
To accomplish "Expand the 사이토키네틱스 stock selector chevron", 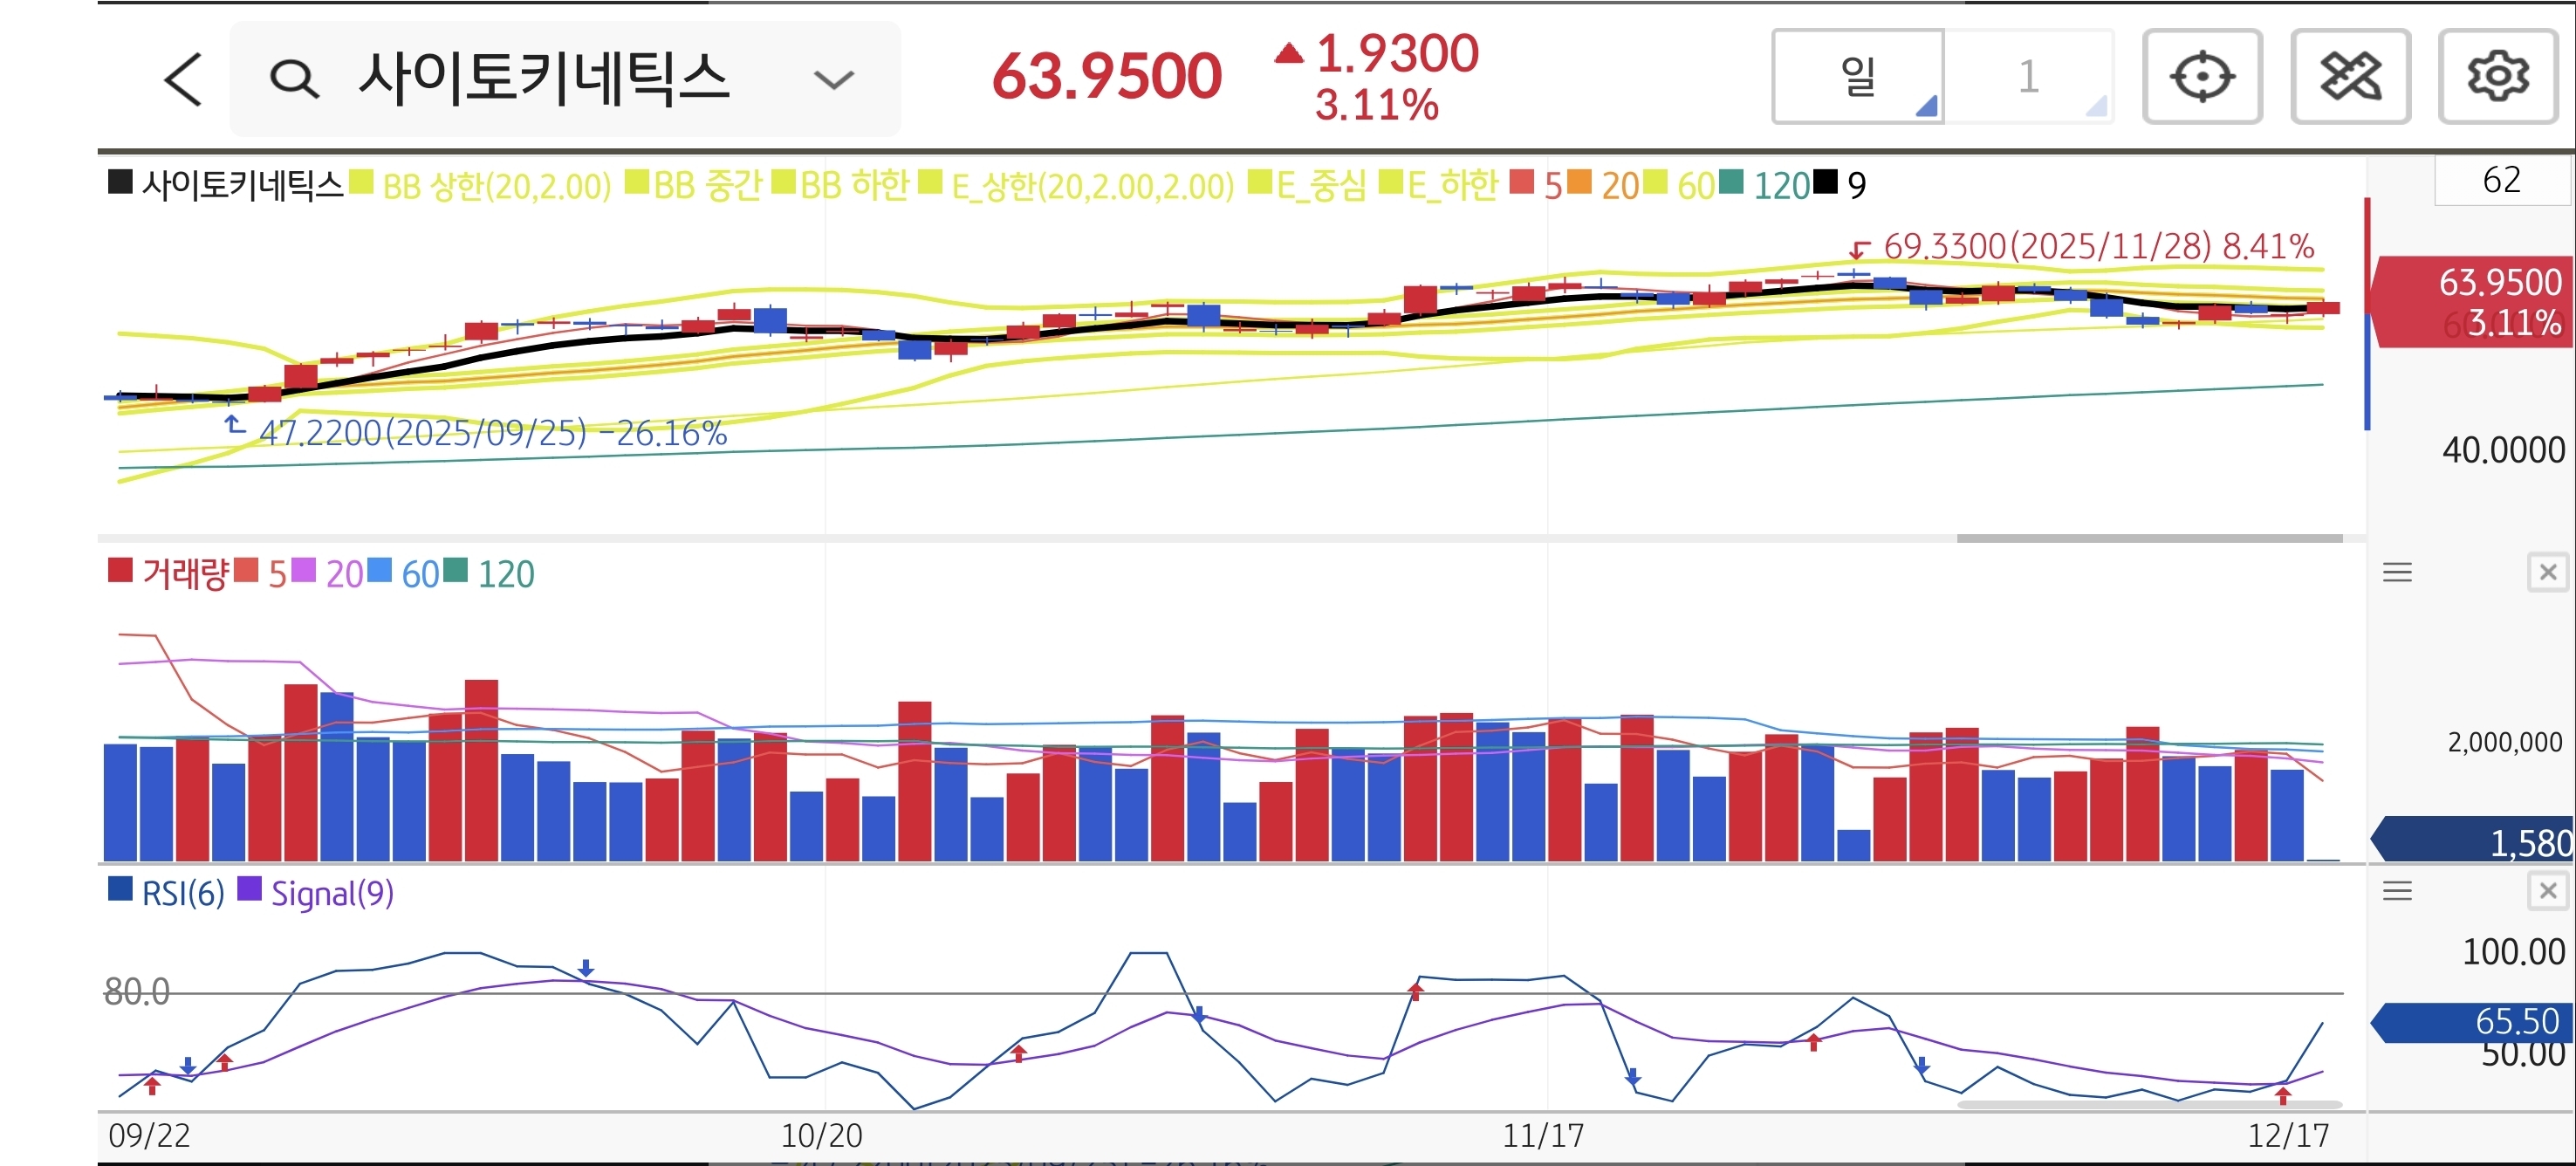I will pyautogui.click(x=833, y=79).
